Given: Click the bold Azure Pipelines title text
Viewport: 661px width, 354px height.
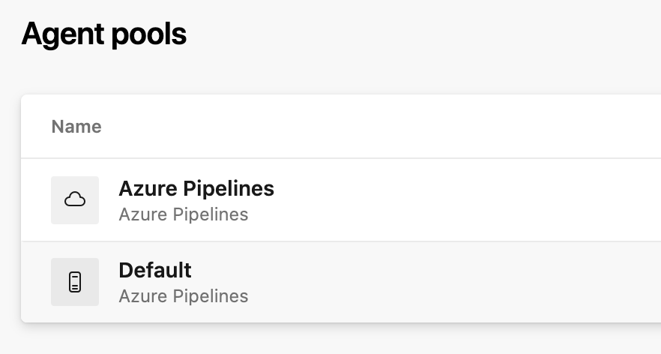Looking at the screenshot, I should (196, 189).
